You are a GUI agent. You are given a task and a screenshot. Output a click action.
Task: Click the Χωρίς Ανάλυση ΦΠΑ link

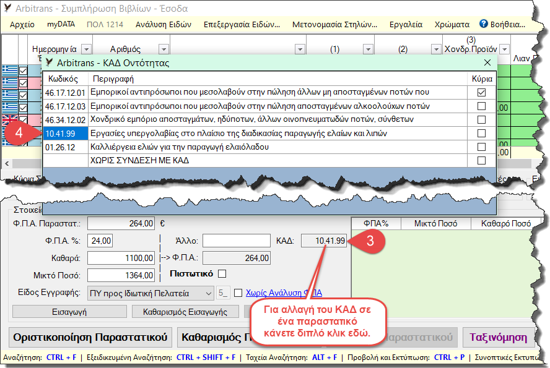point(284,293)
